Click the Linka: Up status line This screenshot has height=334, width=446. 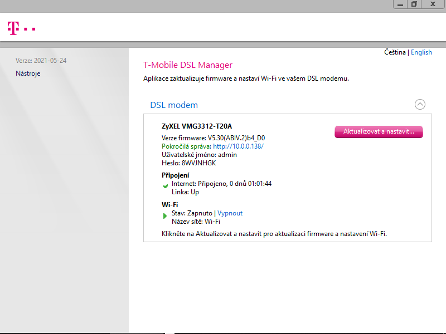[185, 192]
